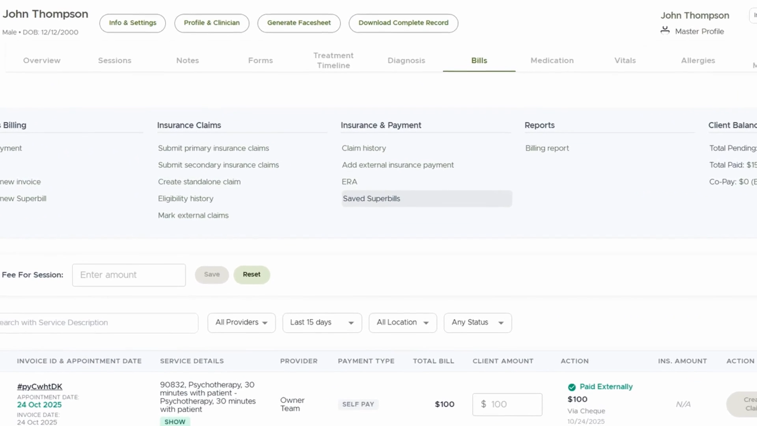This screenshot has height=426, width=757.
Task: Expand the Any Status filter
Action: click(x=477, y=323)
